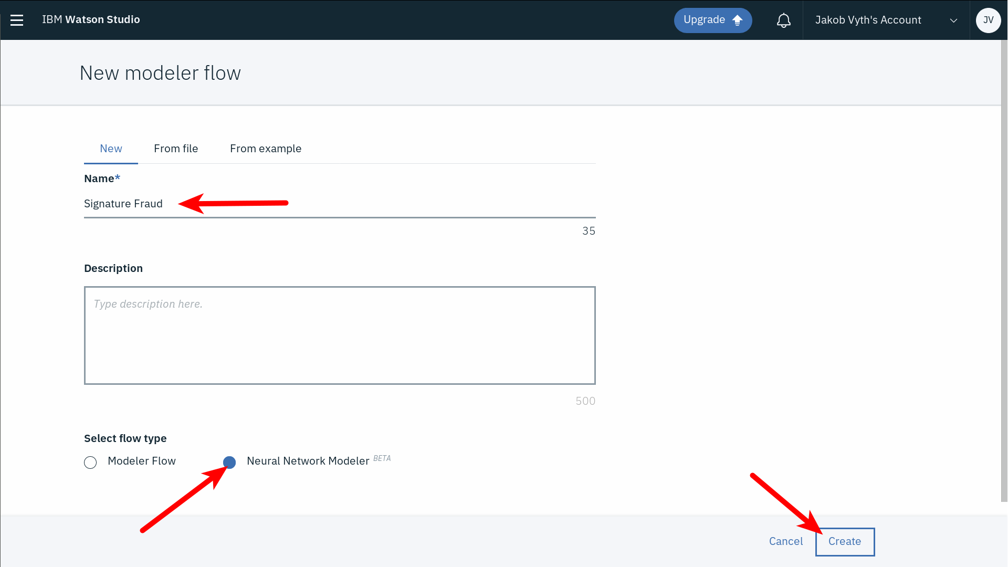Click the Neural Network Modeler label
Image resolution: width=1008 pixels, height=567 pixels.
tap(308, 461)
